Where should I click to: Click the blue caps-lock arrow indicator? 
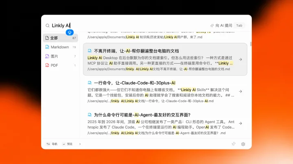pos(70,32)
